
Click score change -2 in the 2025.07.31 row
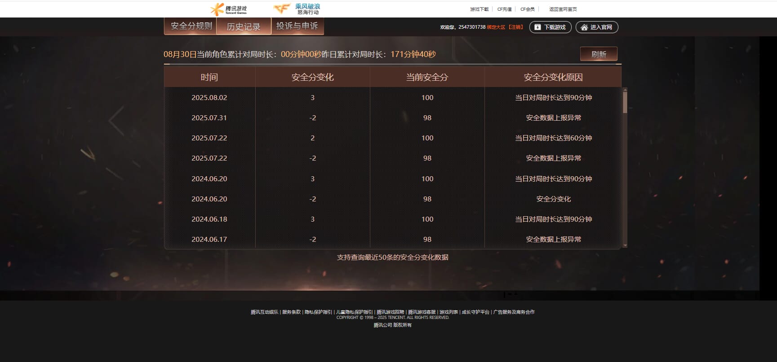coord(313,118)
